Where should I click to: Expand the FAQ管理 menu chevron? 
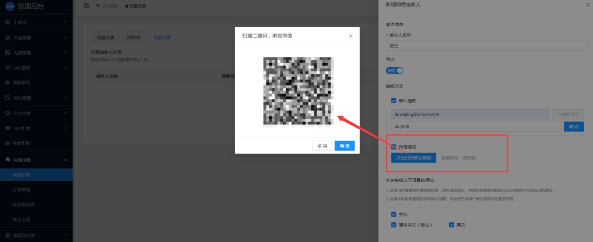coord(66,68)
